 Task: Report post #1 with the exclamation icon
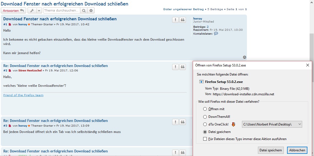[x=175, y=20]
